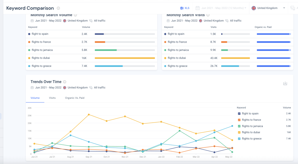Click the UK flag icon in the country selector
The image size is (298, 164).
point(254,8)
